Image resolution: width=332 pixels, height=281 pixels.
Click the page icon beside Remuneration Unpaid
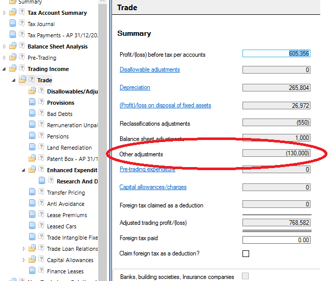click(32, 124)
